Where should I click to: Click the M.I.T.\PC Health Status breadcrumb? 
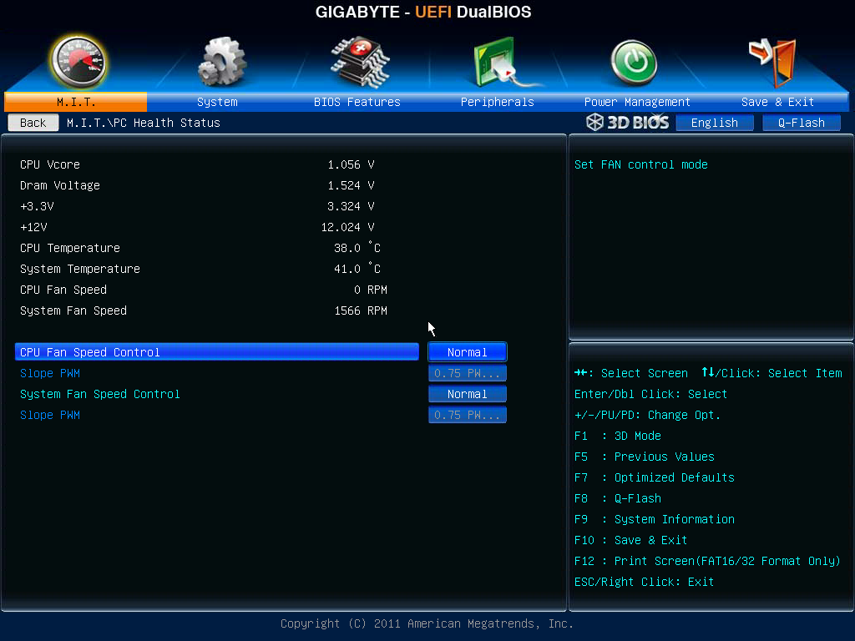click(x=144, y=123)
